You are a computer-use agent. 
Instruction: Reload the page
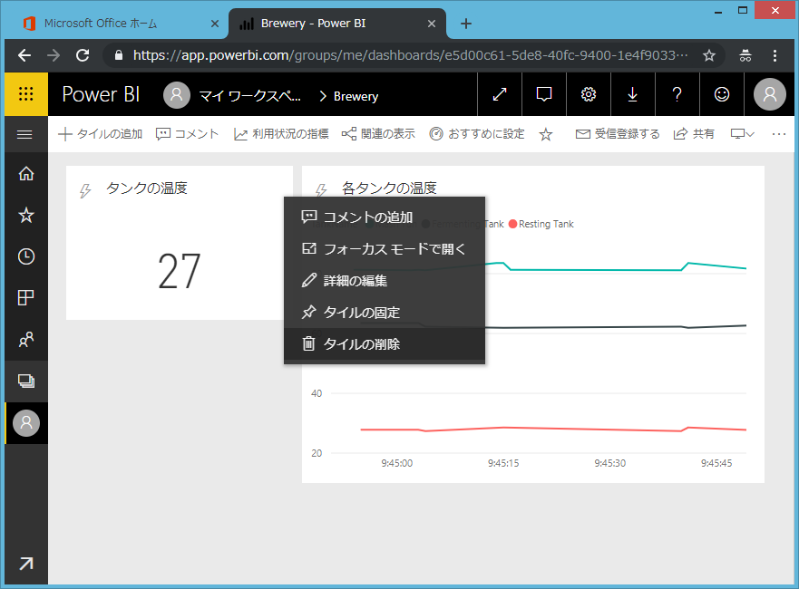(83, 55)
